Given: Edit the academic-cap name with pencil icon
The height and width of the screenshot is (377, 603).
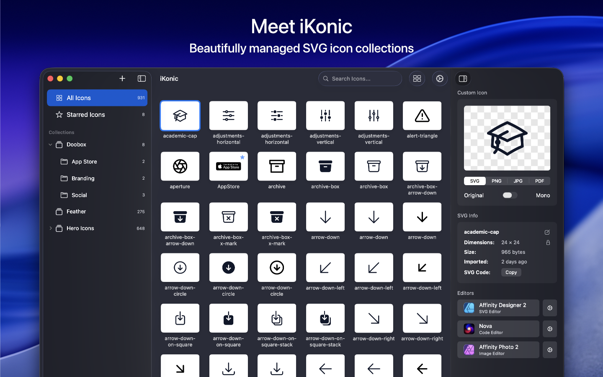Looking at the screenshot, I should 547,232.
